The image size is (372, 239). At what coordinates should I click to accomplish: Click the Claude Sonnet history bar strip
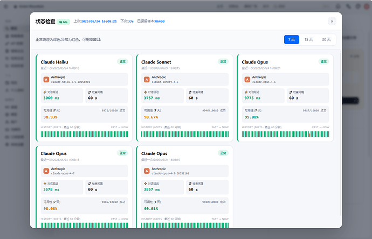tap(185, 134)
